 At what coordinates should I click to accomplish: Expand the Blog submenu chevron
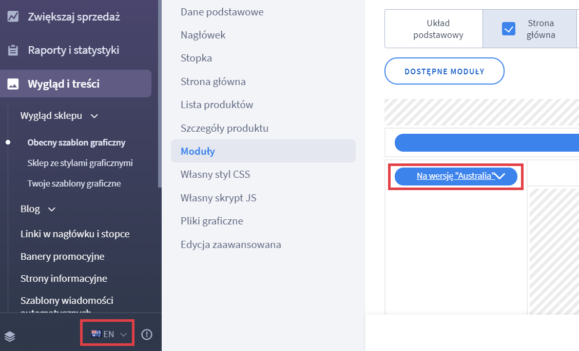tap(52, 210)
